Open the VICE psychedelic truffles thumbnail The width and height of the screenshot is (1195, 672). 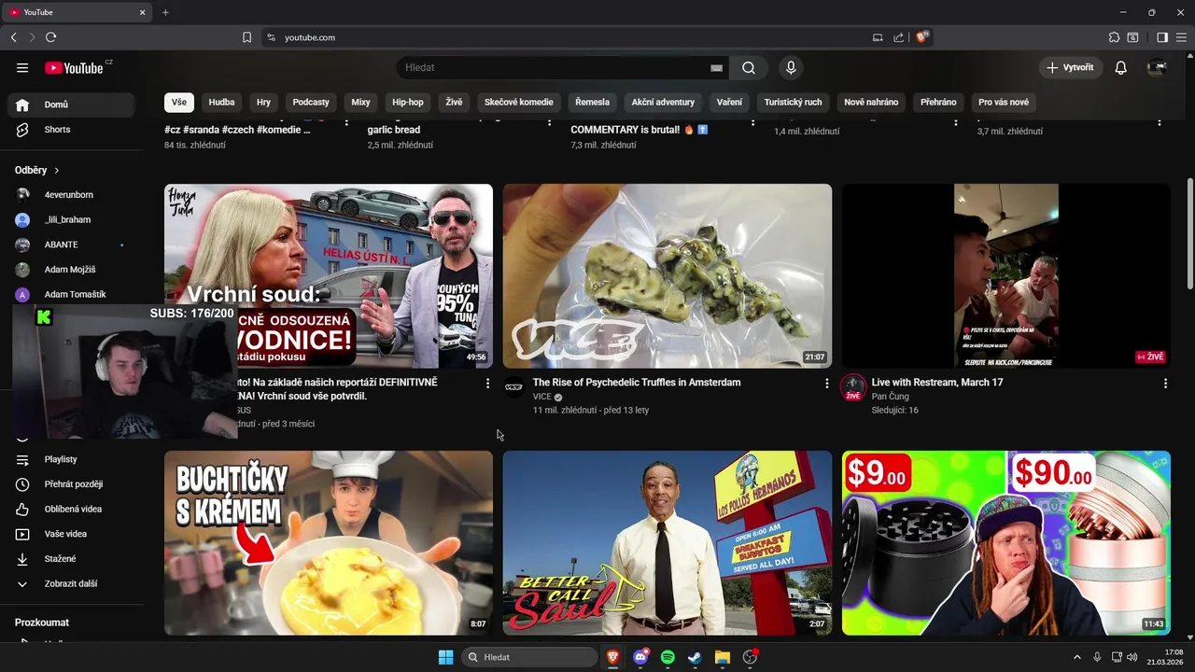coord(668,276)
